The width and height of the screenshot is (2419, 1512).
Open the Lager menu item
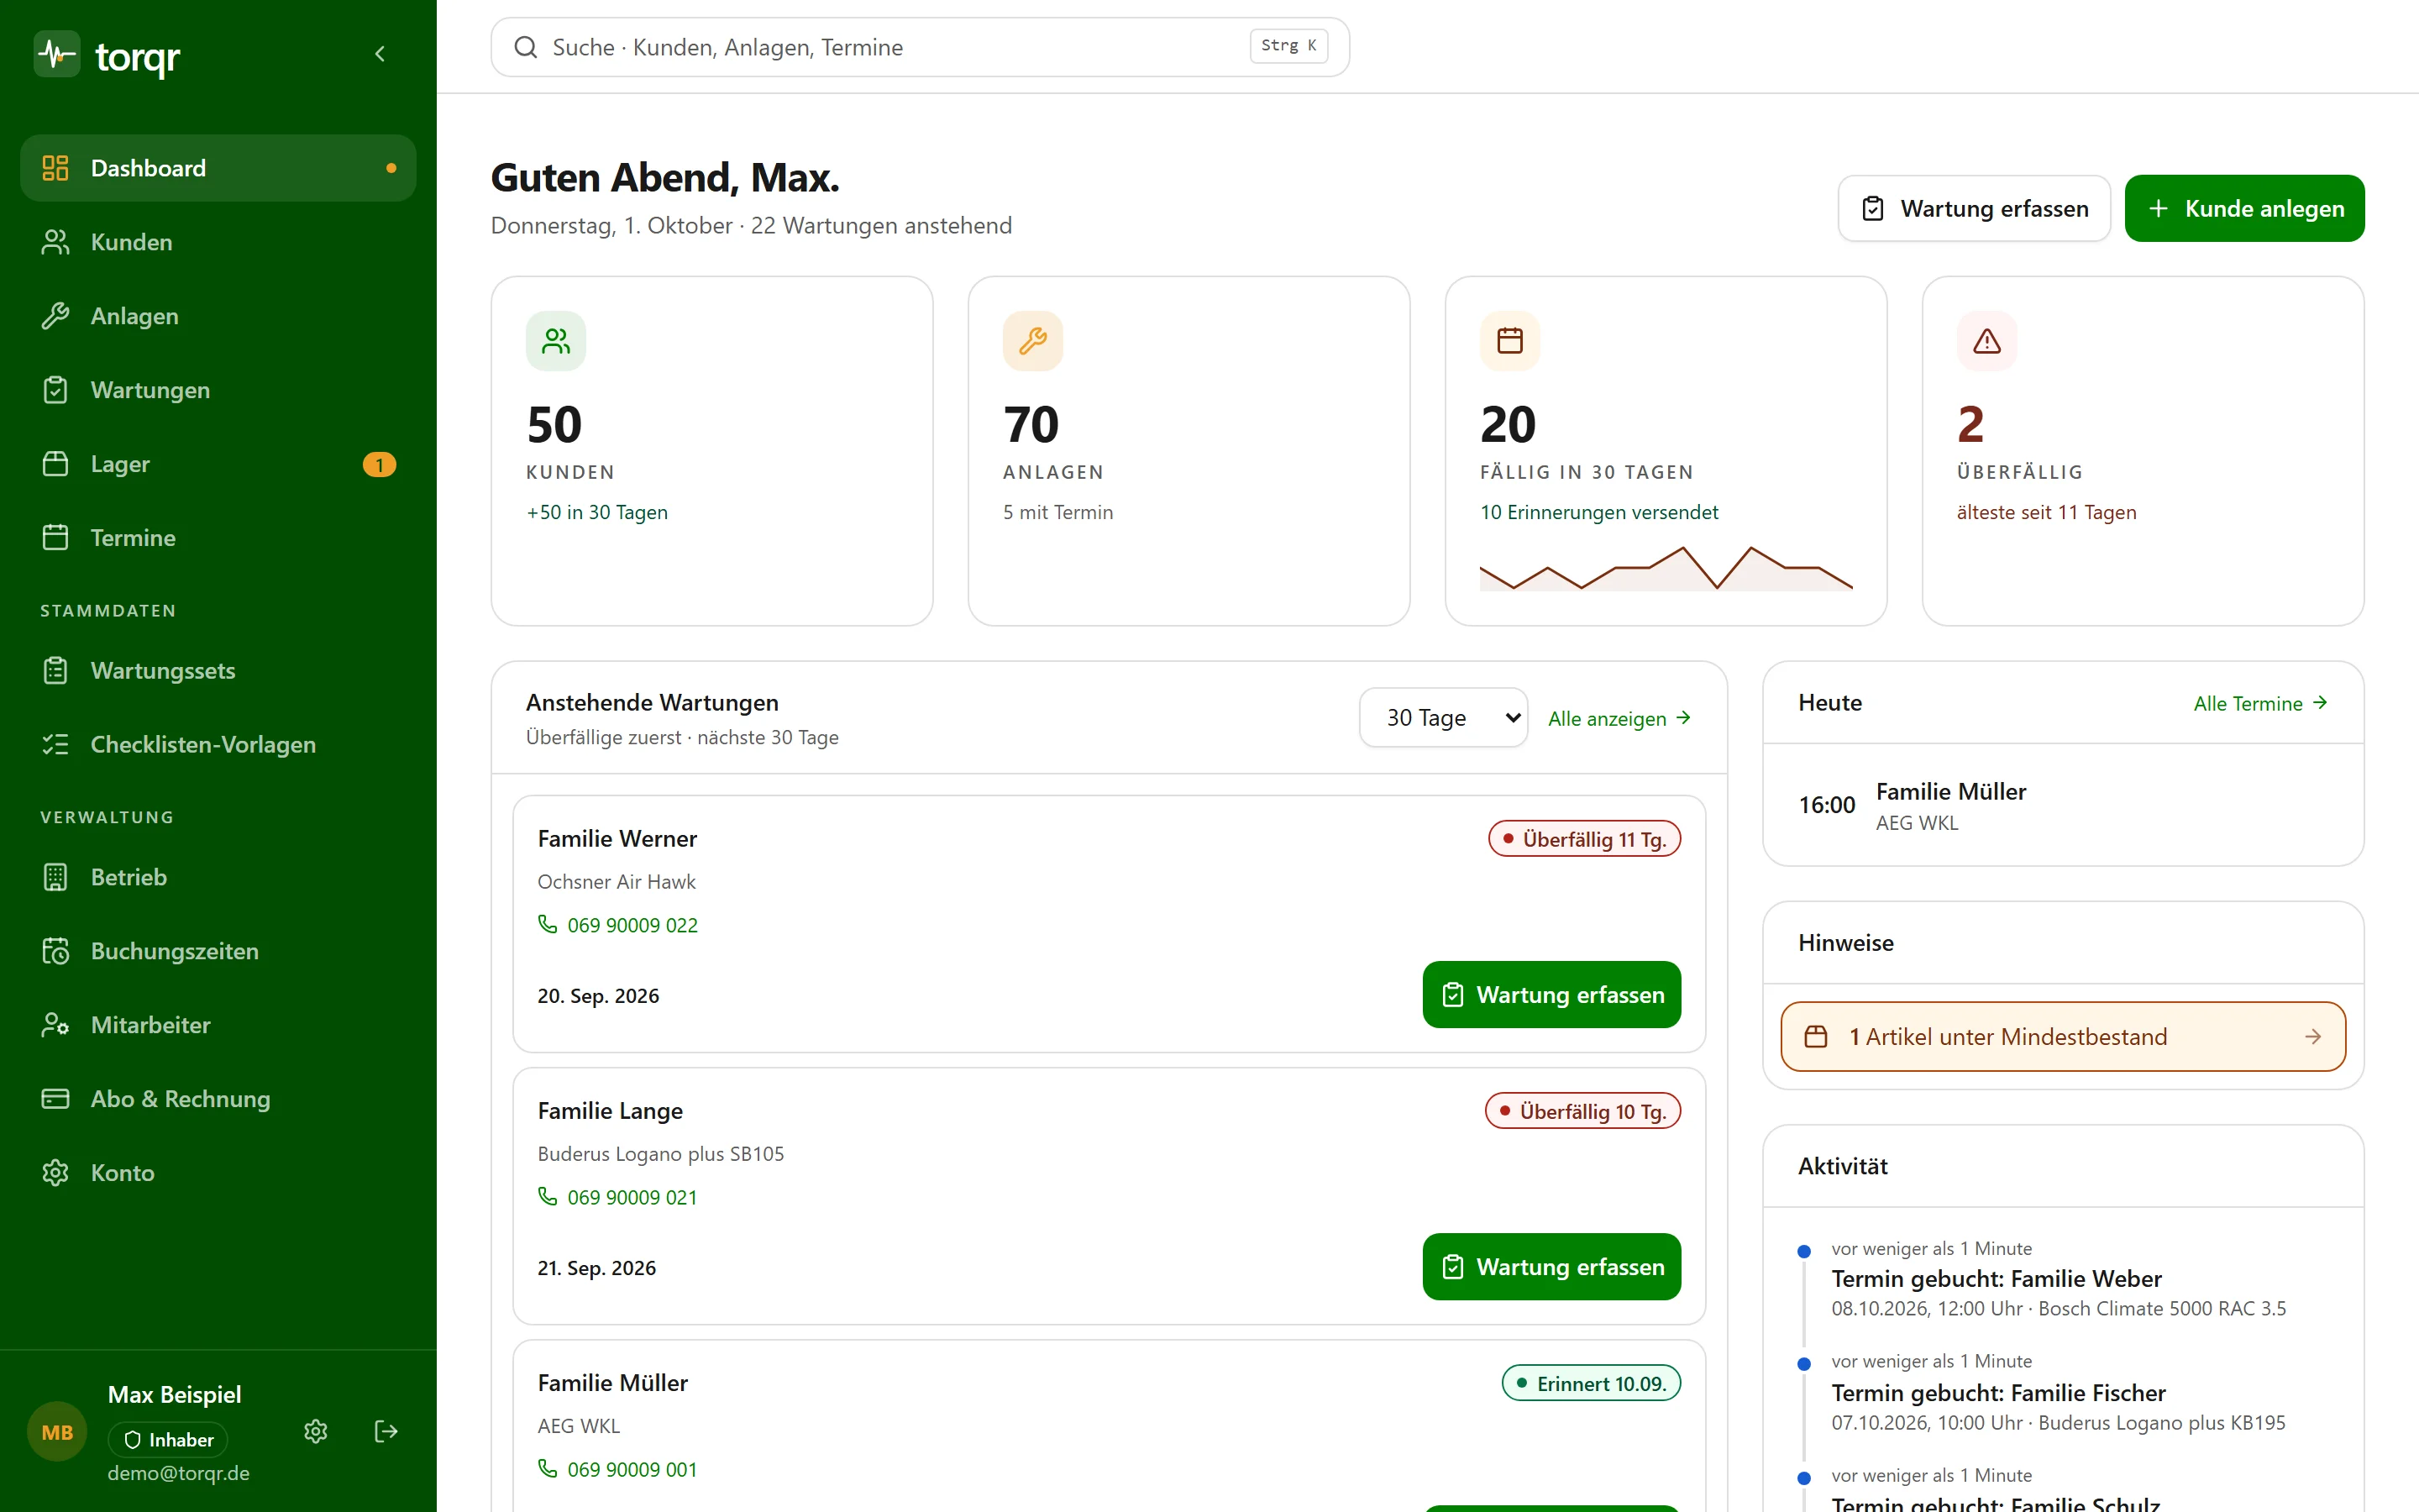coord(218,464)
